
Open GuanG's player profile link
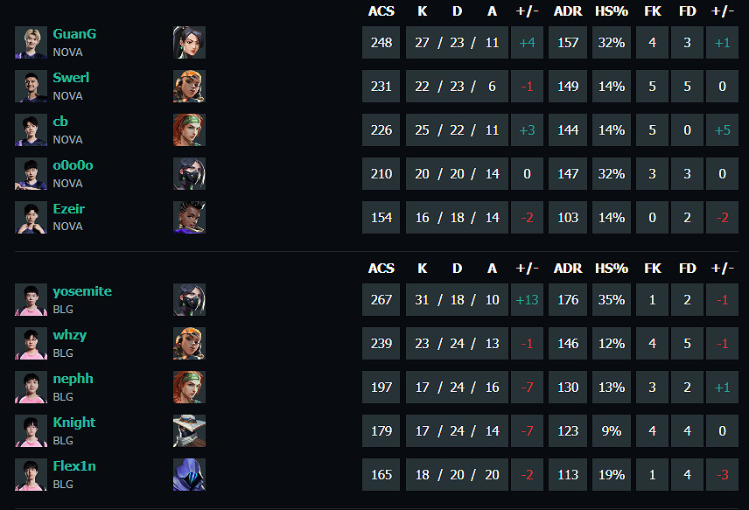[x=74, y=34]
